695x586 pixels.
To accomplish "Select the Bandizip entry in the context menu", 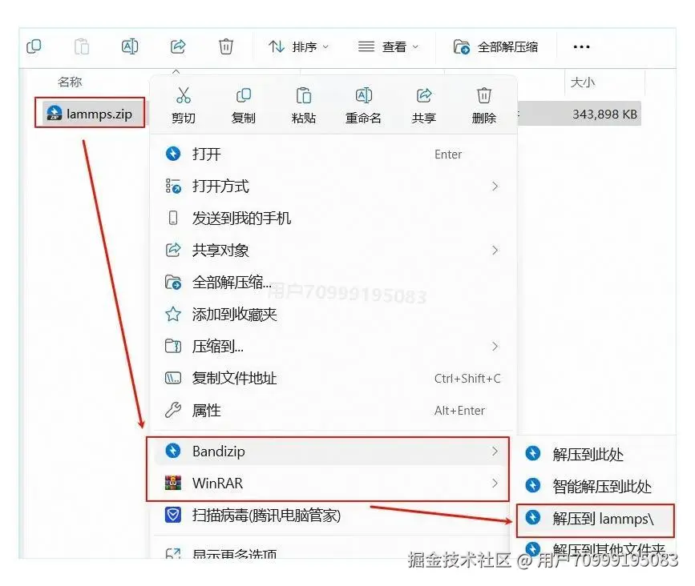I will click(232, 451).
